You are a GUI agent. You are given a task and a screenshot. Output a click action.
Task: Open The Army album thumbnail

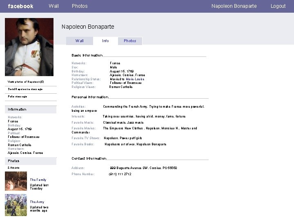click(x=16, y=205)
